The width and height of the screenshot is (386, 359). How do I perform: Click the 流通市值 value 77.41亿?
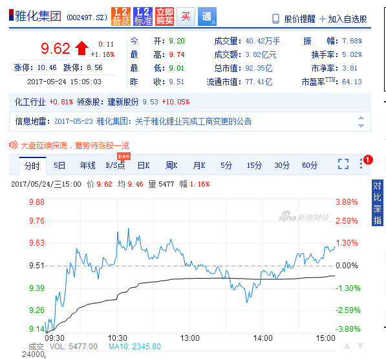pos(259,82)
